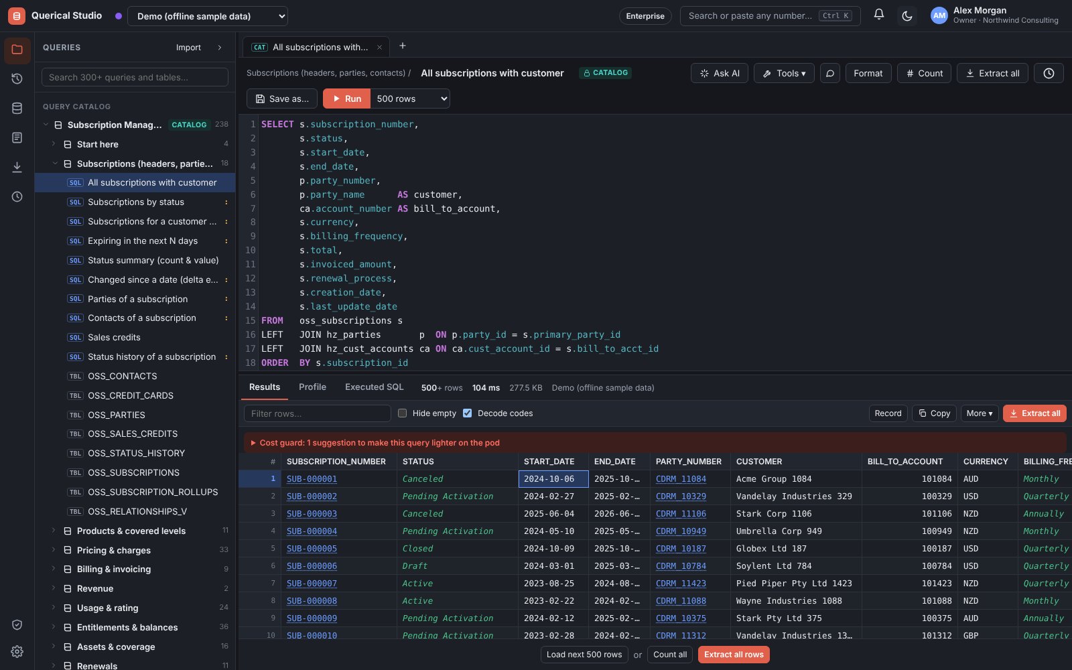Click the Filter rows input
The image size is (1072, 670).
(318, 413)
